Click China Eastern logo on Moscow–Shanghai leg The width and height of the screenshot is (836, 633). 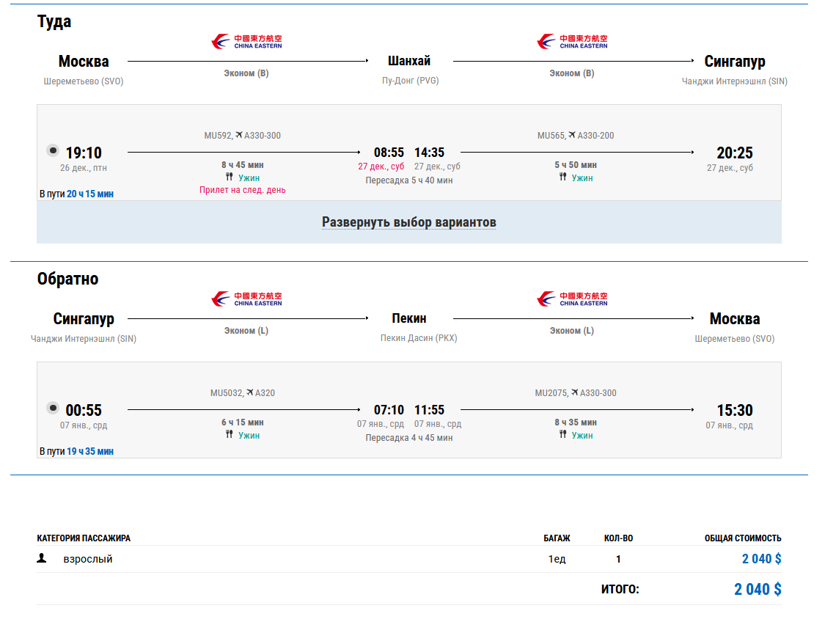(x=246, y=41)
